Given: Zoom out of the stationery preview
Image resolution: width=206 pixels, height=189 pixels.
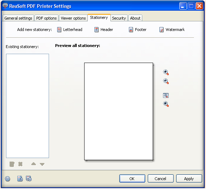Looking at the screenshot, I should 166,81.
